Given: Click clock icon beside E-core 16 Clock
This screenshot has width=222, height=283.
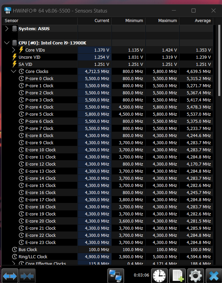Looking at the screenshot, I should coord(21,192).
